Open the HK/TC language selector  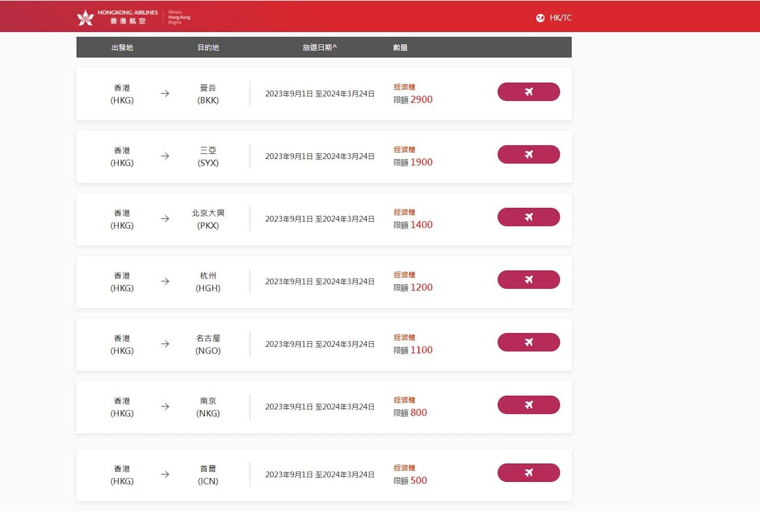[560, 18]
